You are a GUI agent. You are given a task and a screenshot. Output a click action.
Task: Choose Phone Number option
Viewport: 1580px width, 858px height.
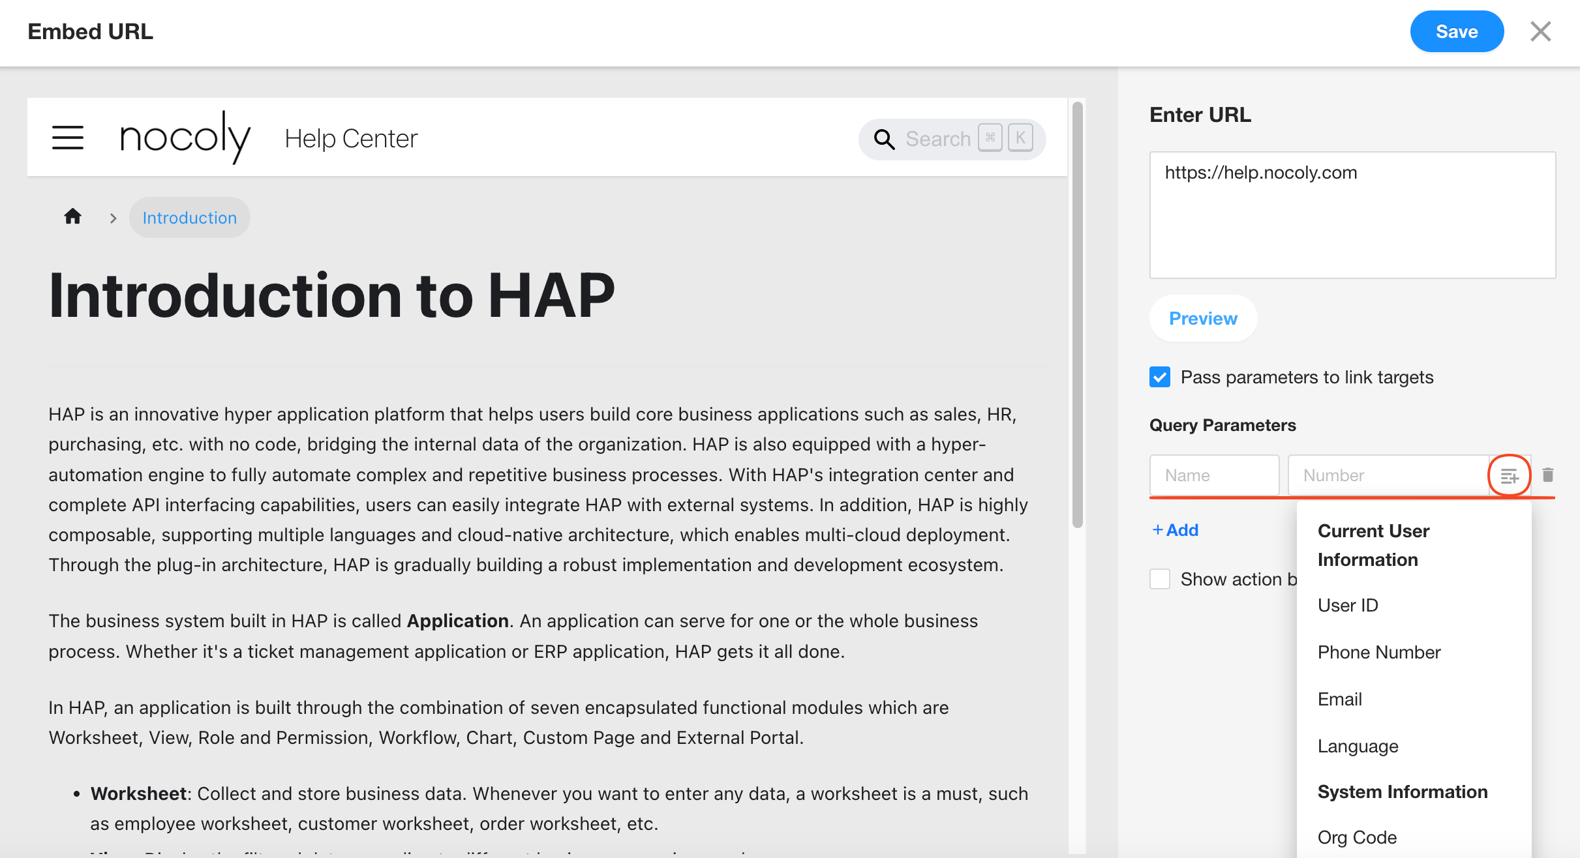pos(1378,652)
